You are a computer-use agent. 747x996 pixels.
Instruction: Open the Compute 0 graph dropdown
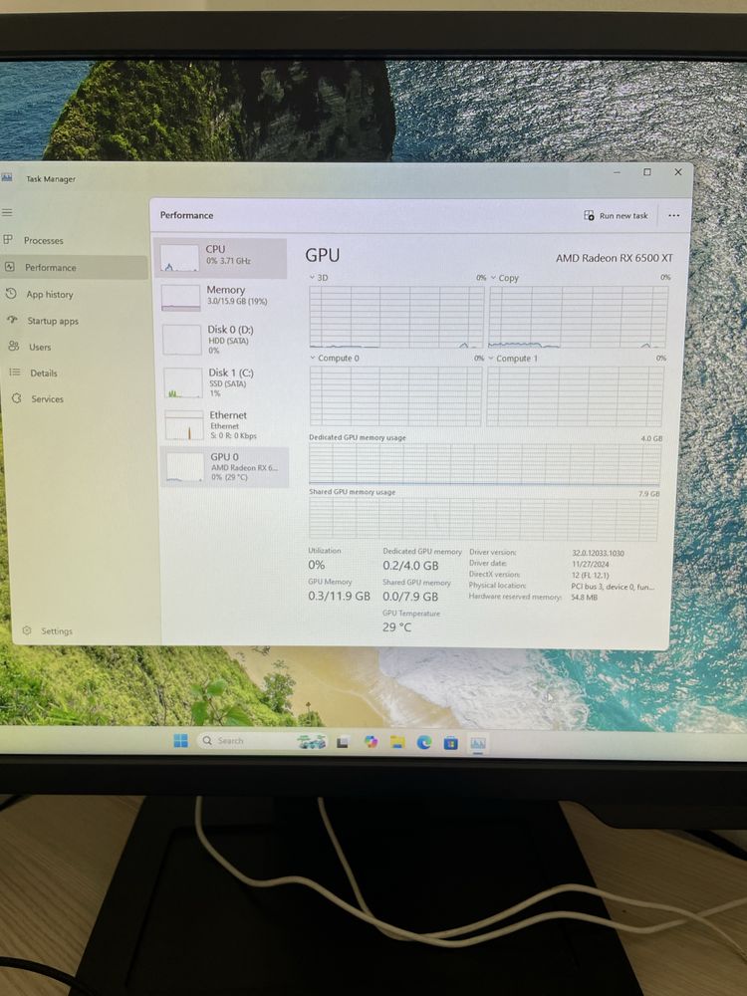tap(313, 359)
